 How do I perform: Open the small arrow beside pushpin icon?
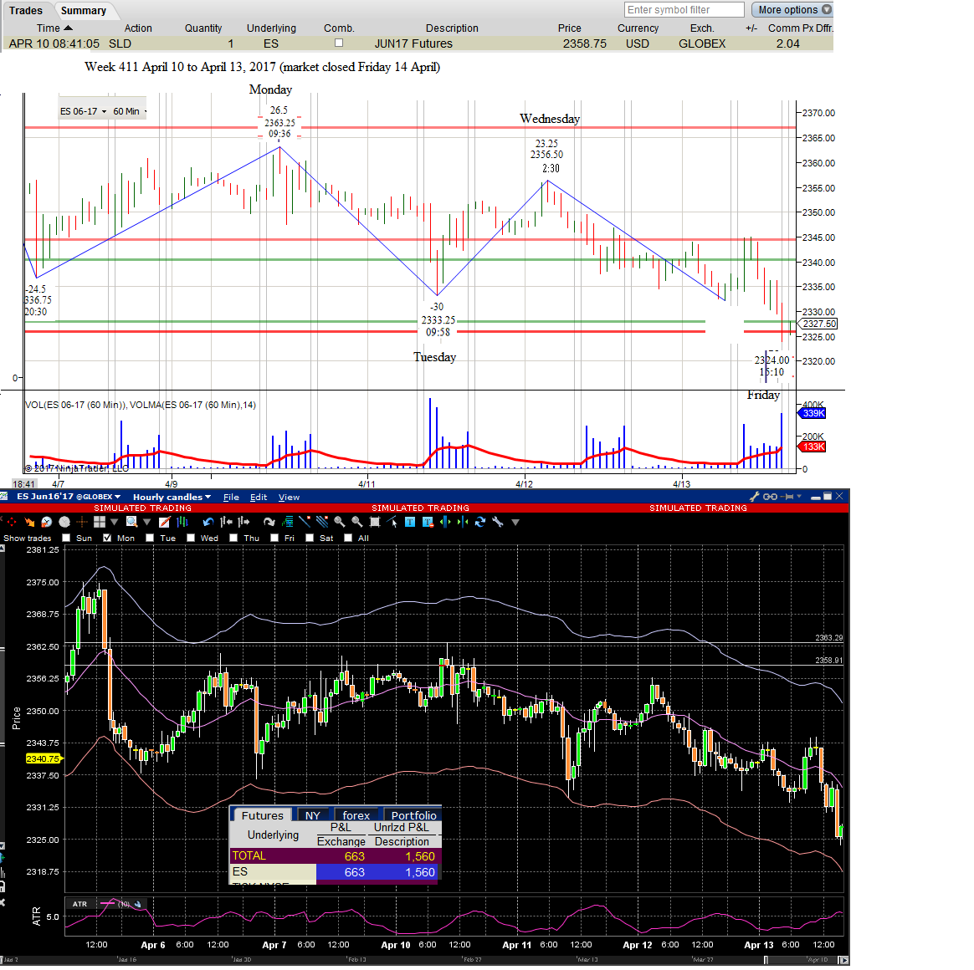[x=799, y=497]
